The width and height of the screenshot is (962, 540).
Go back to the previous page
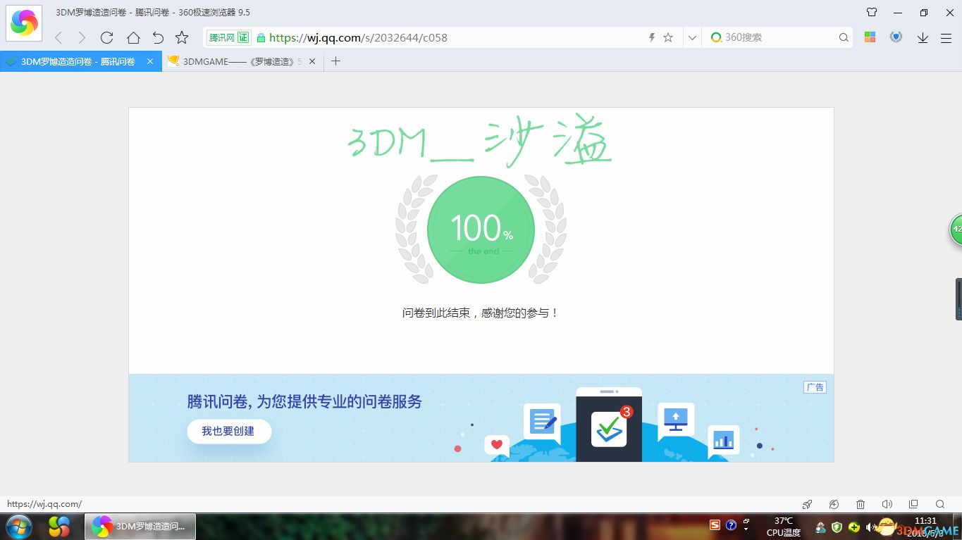click(x=58, y=38)
